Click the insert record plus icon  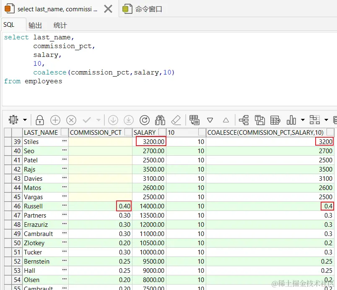click(55, 120)
